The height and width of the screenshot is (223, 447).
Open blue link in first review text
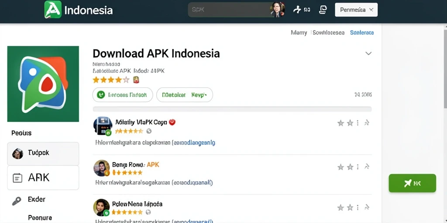(x=194, y=142)
